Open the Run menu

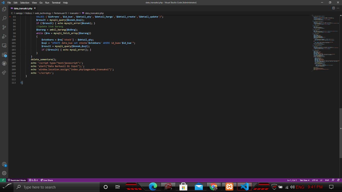pos(47,2)
